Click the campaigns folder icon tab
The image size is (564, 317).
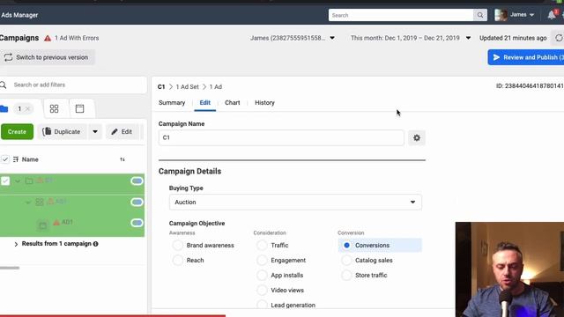click(4, 108)
